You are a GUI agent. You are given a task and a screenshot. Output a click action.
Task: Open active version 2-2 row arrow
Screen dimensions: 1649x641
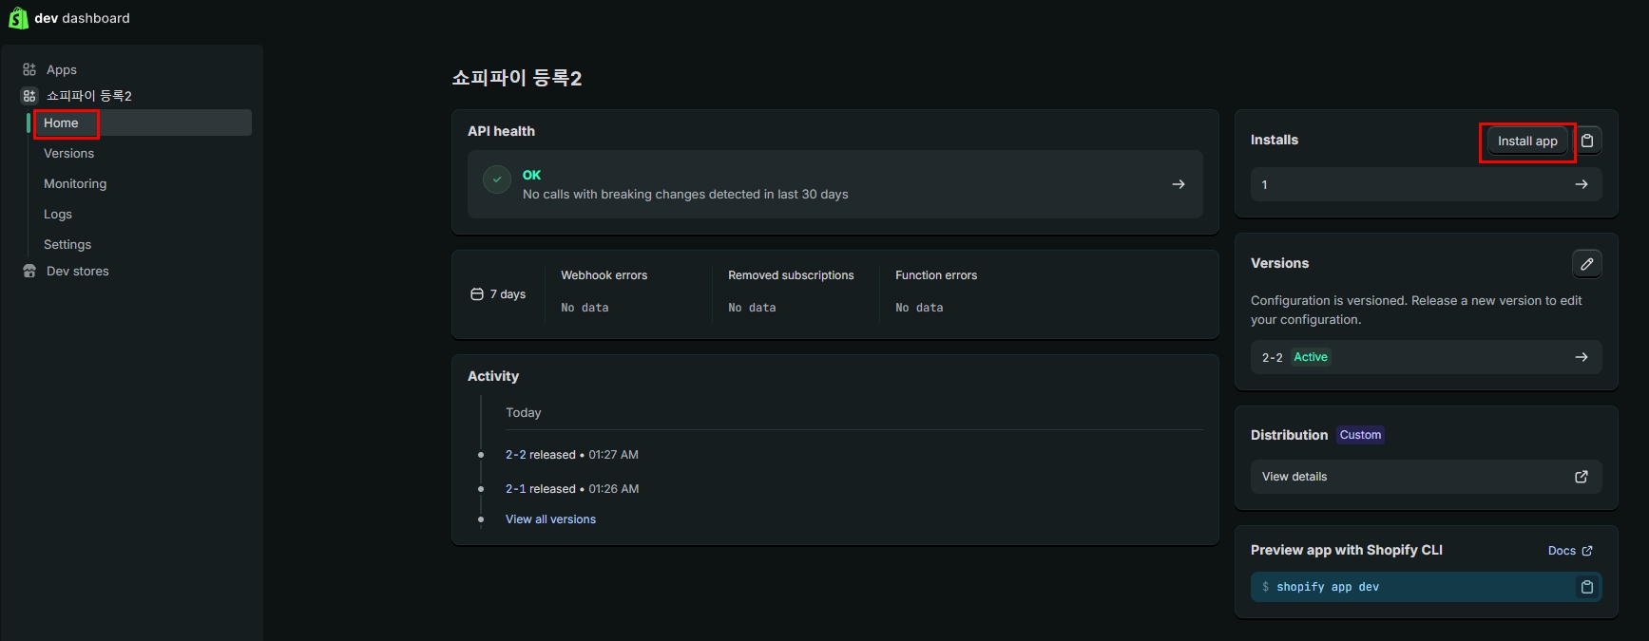[1581, 357]
